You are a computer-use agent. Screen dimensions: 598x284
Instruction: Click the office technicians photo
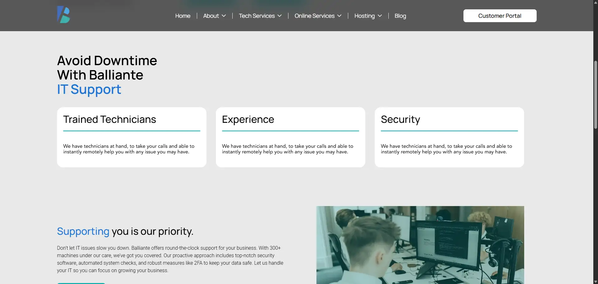click(420, 245)
